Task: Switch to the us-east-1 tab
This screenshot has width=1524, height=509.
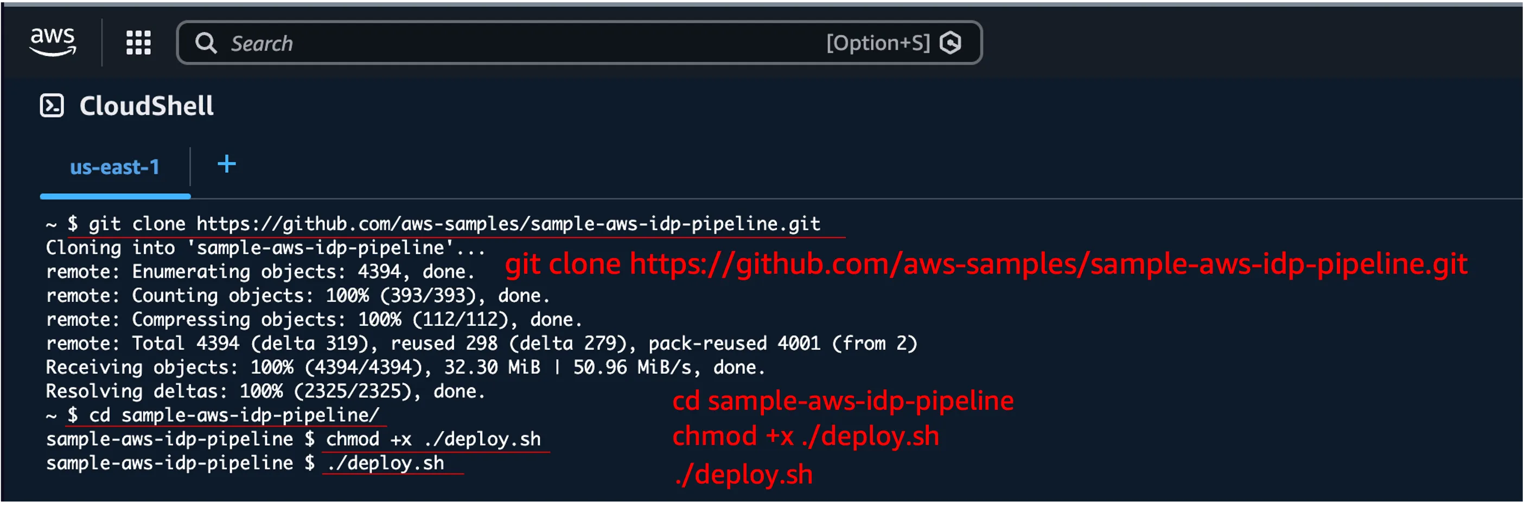Action: click(x=115, y=167)
